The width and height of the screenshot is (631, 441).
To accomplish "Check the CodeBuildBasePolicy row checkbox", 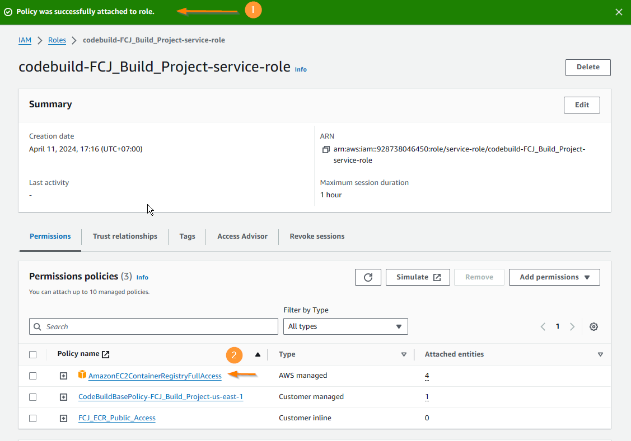I will point(33,397).
